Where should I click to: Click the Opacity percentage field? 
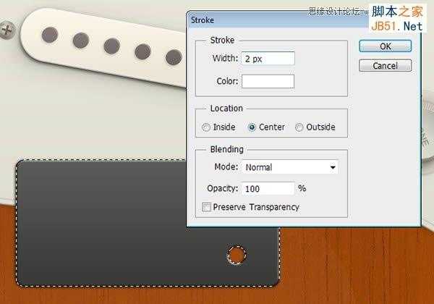[268, 189]
